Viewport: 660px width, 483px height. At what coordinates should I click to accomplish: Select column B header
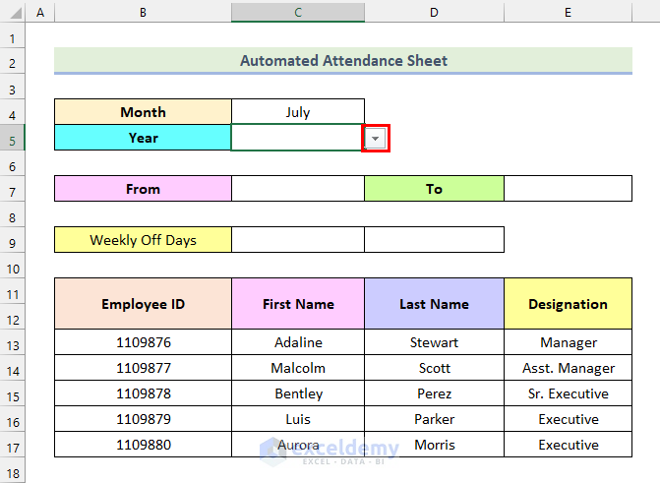(143, 13)
